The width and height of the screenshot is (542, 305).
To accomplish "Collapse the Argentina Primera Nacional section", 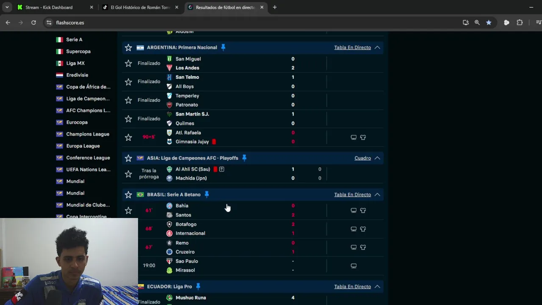I will point(377,47).
